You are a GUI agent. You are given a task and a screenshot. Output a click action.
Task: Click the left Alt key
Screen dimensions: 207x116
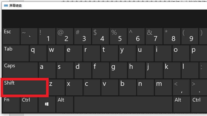pyautogui.click(x=65, y=104)
